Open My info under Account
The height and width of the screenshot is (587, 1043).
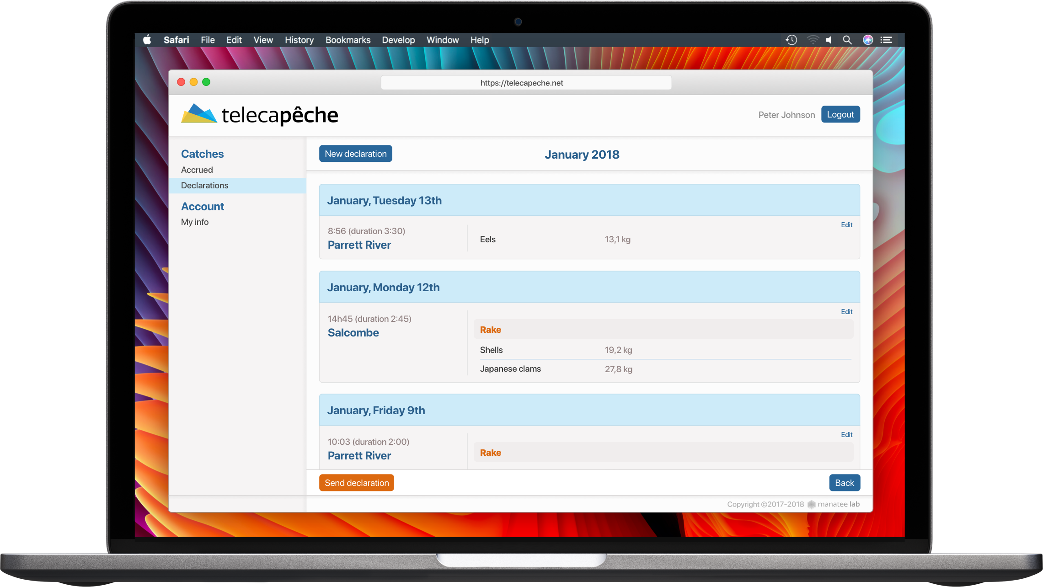195,222
